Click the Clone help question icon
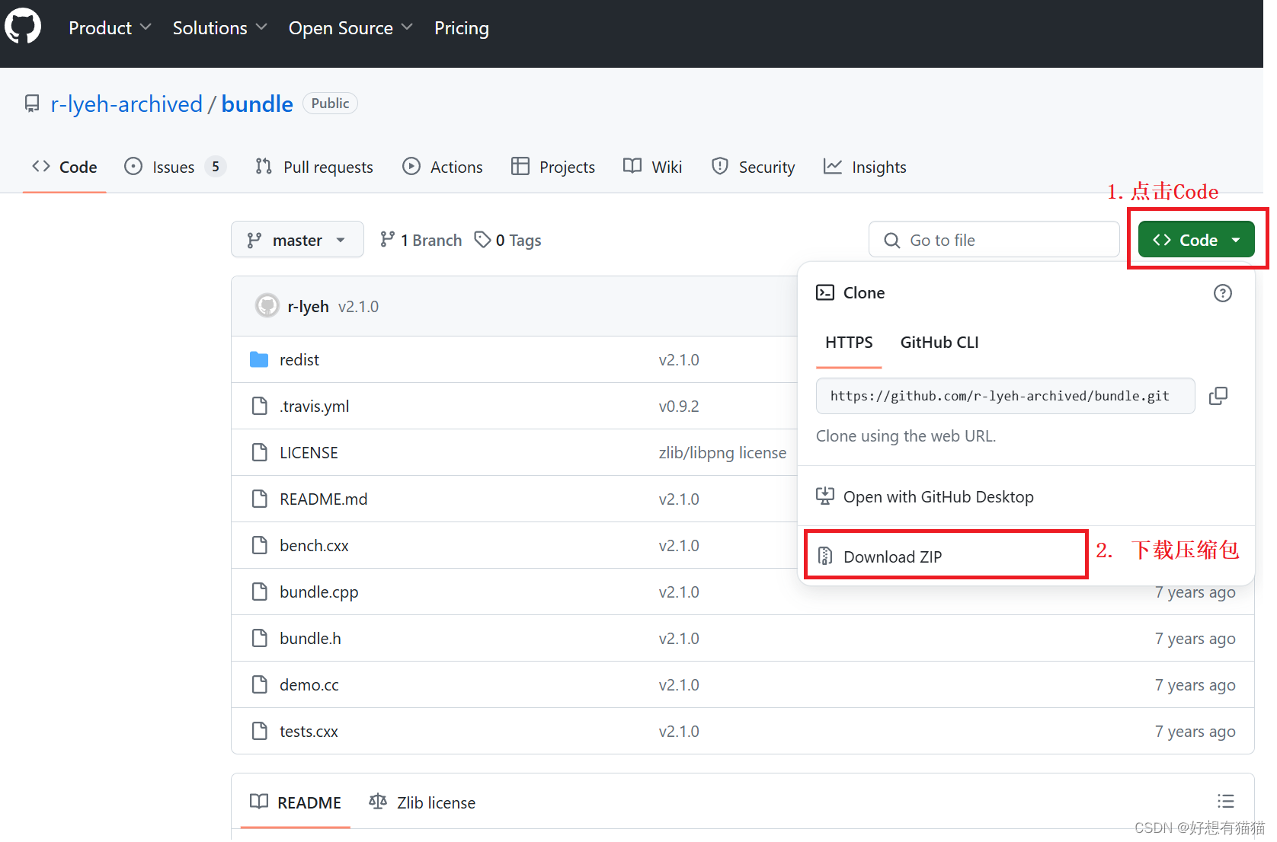1277x842 pixels. 1222,293
